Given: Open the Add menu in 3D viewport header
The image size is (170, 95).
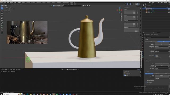Looking at the screenshot, I should 18,4.
